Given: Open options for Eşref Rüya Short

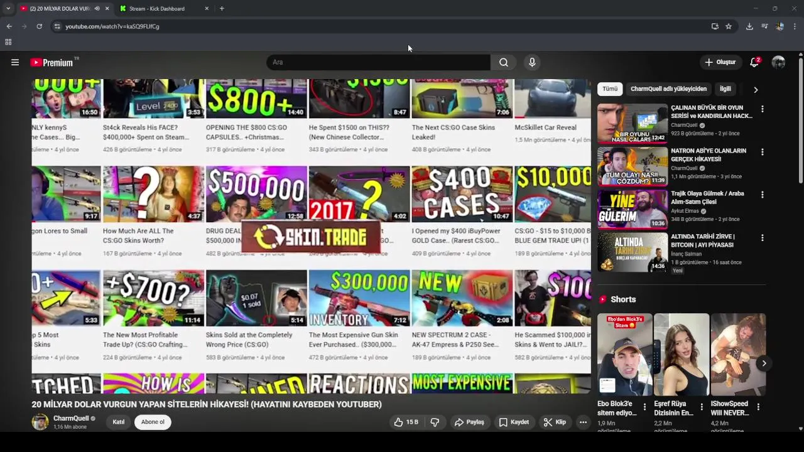Looking at the screenshot, I should click(701, 407).
